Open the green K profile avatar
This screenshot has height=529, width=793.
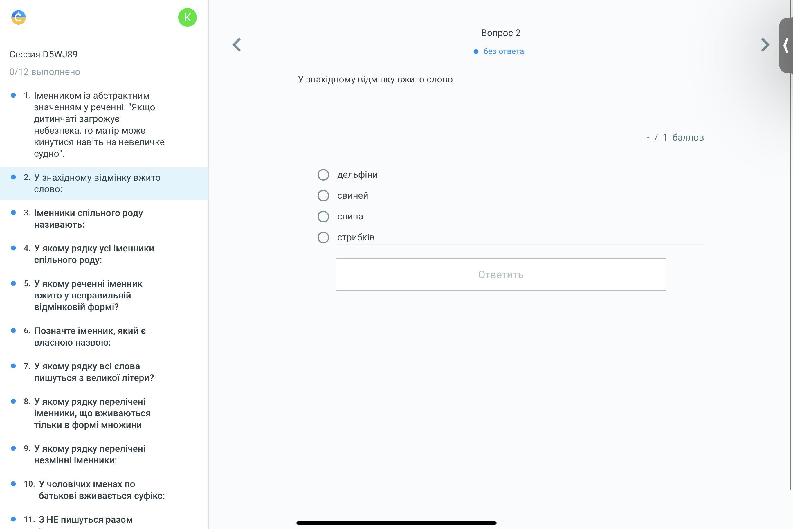pos(187,17)
